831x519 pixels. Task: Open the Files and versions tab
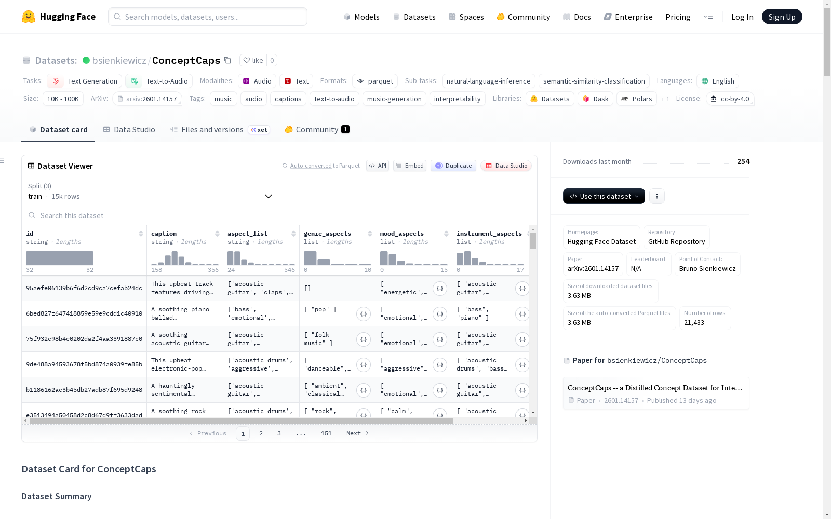(220, 130)
